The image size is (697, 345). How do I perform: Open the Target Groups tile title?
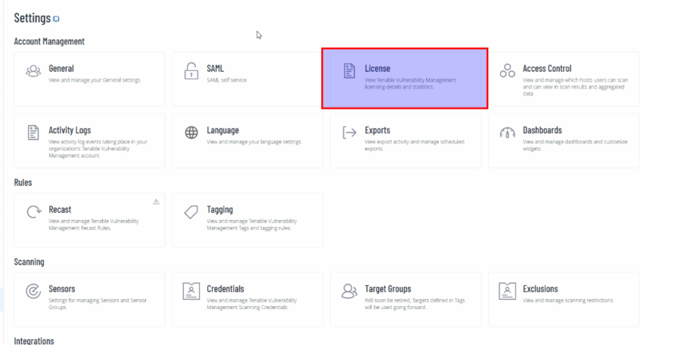[x=387, y=289]
